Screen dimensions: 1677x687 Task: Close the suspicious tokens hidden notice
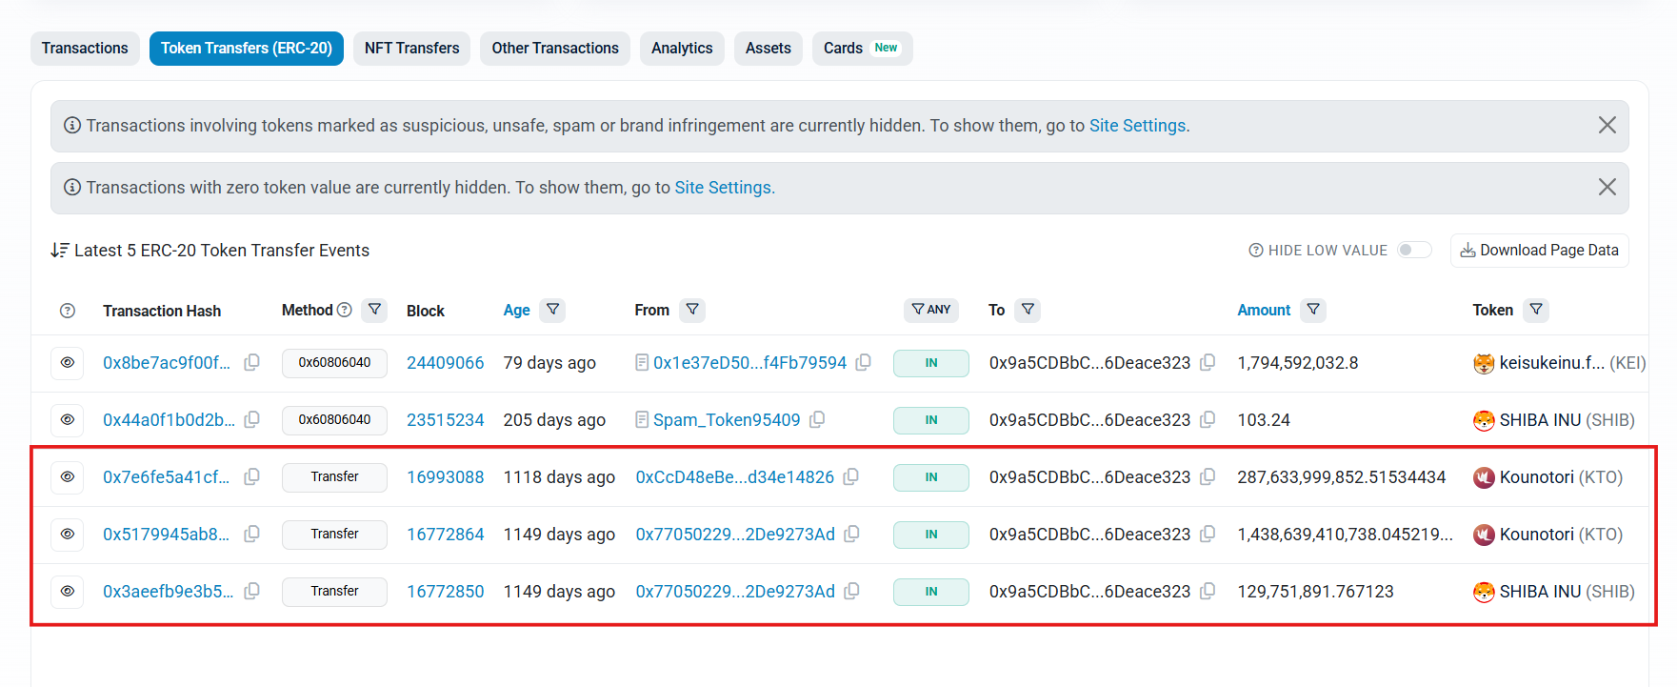(1607, 125)
